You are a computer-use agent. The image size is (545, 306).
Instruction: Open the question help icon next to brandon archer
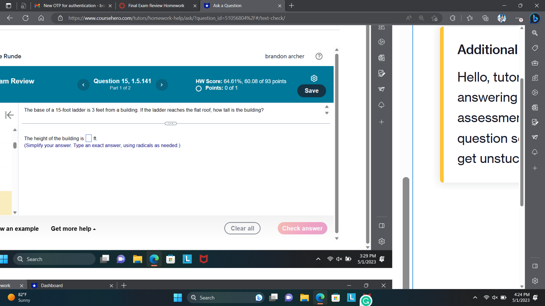(x=319, y=56)
